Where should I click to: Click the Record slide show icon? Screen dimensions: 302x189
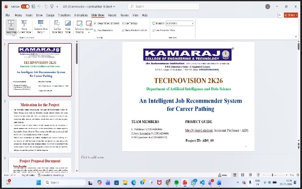[x=89, y=24]
